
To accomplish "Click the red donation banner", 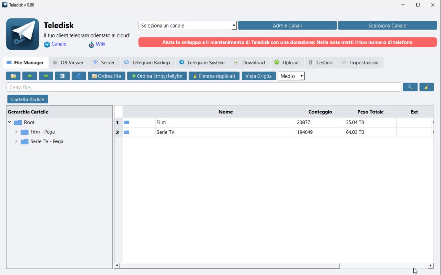I will click(287, 42).
